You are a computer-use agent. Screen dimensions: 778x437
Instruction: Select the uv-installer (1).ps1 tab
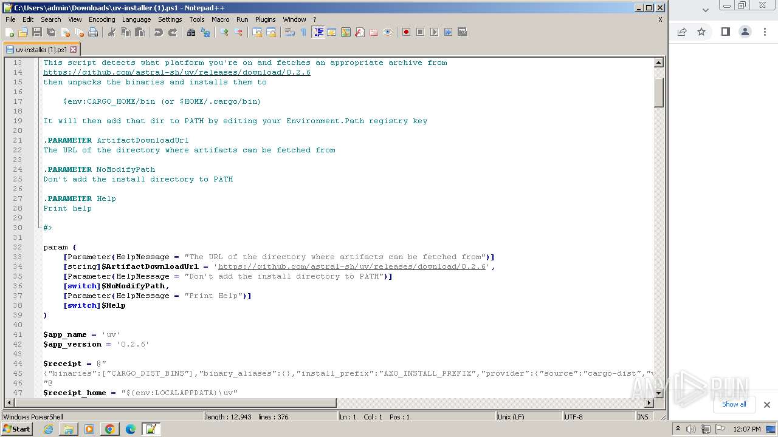[x=41, y=50]
